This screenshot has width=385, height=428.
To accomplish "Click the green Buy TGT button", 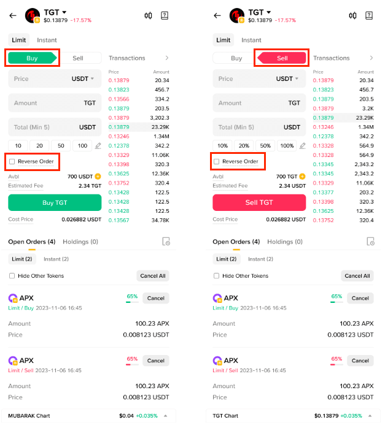I will click(55, 202).
